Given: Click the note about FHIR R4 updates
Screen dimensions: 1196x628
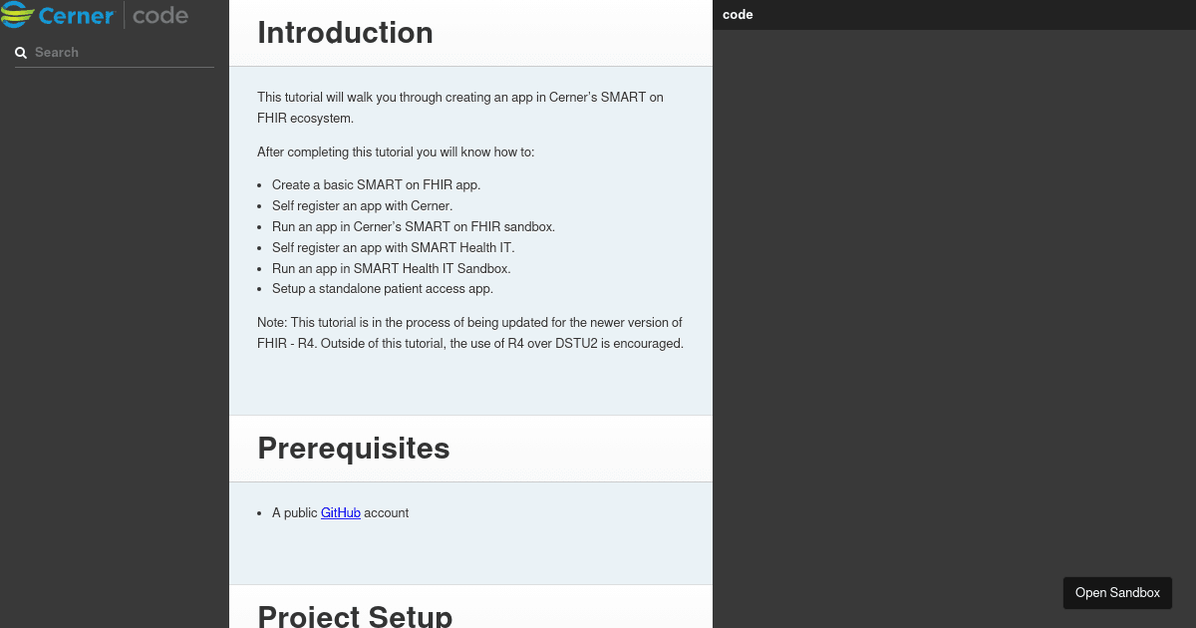Looking at the screenshot, I should pos(469,332).
